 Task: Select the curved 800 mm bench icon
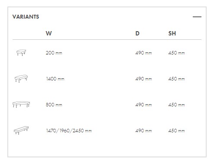tap(21, 104)
